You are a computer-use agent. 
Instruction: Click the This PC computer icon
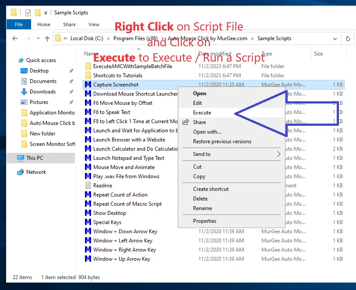tap(21, 158)
